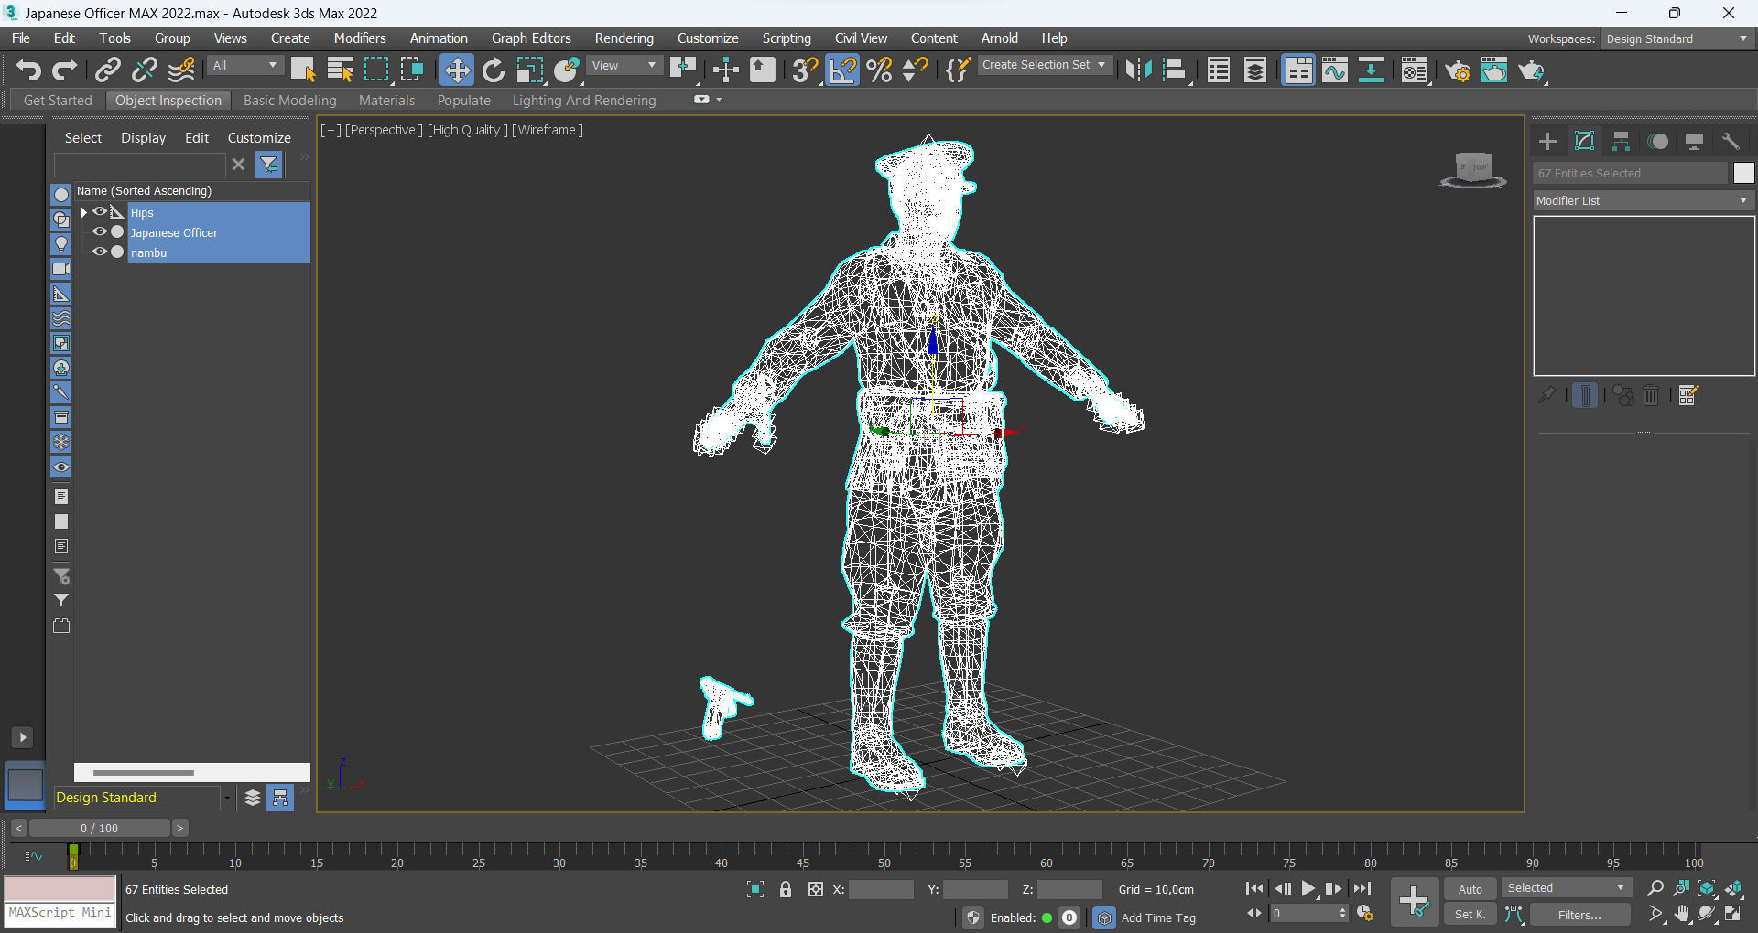Viewport: 1758px width, 933px height.
Task: Toggle the Angle Snap icon
Action: [842, 70]
